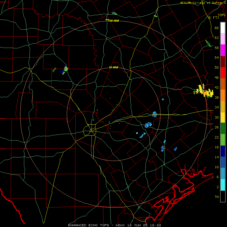Click the 50 legend value
Image resolution: width=227 pixels, height=227 pixels.
tap(217, 68)
